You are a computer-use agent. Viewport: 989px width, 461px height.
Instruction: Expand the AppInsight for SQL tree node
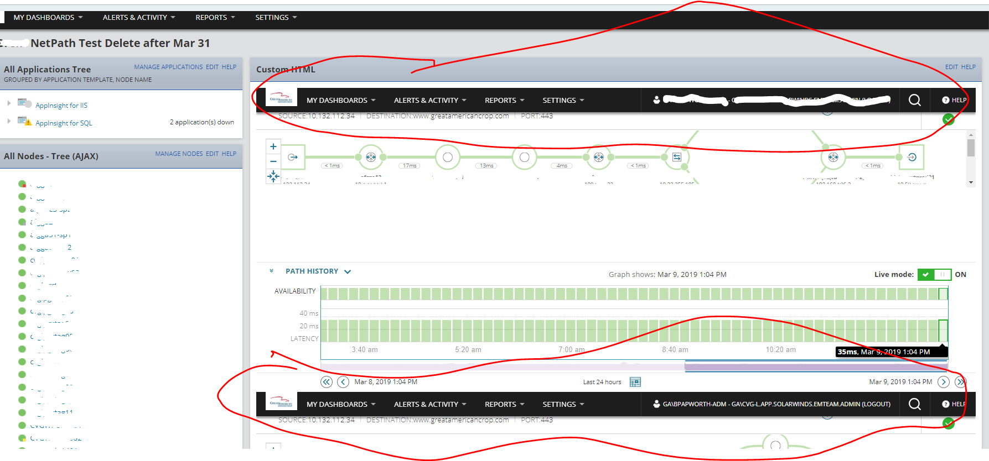[x=9, y=121]
